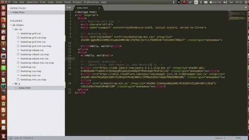Open bootstrap-grid.min.css.map file
Screen dimensions: 249x140
tap(36, 46)
